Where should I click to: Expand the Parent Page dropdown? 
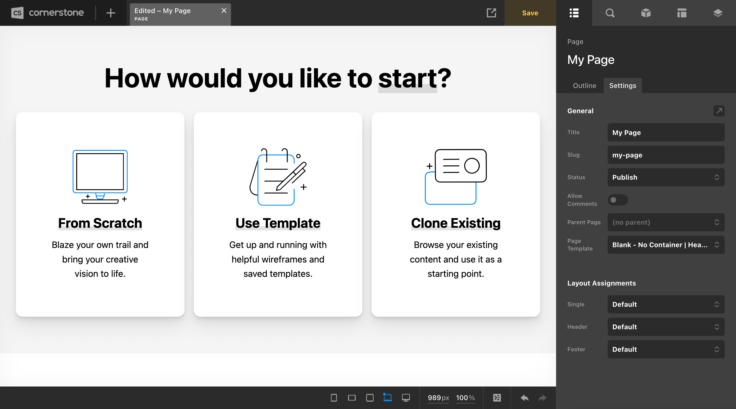(664, 222)
